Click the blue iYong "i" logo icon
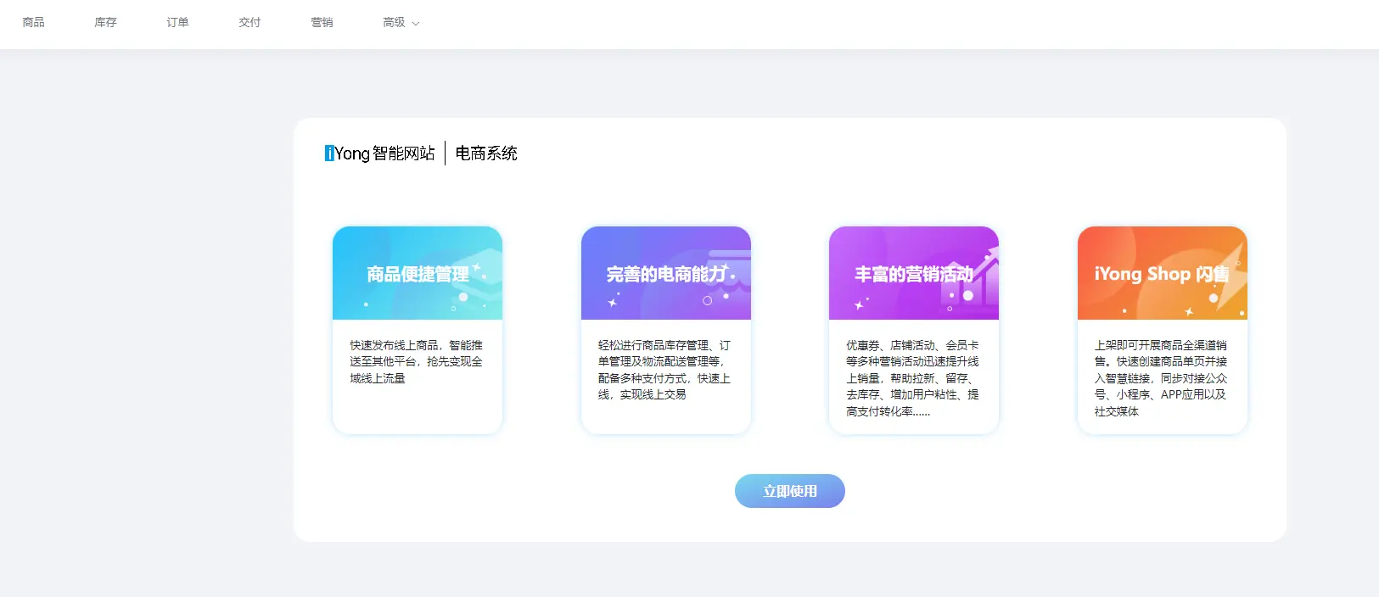Viewport: 1379px width, 597px height. (329, 153)
